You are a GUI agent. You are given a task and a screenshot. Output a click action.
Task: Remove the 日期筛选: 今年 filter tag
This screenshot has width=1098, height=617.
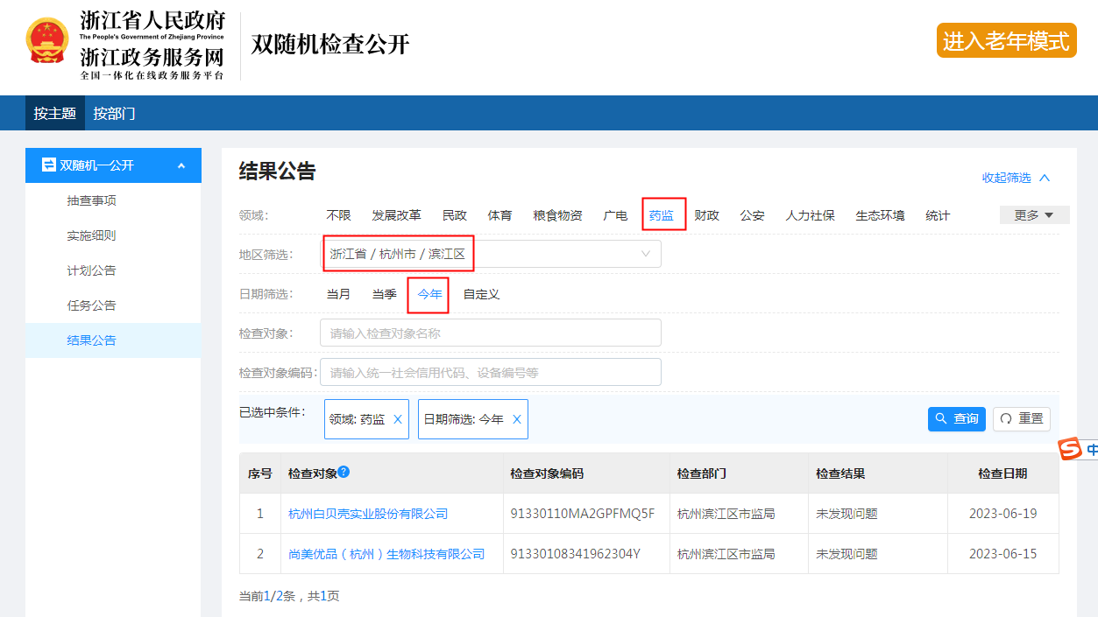[517, 419]
